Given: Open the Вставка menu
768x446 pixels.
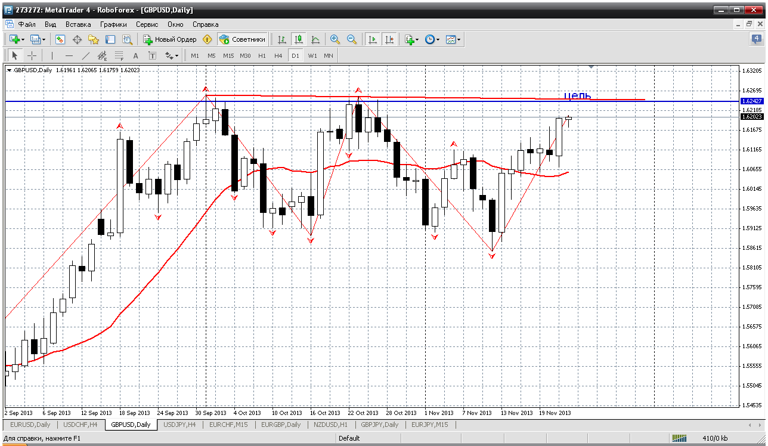Looking at the screenshot, I should click(78, 24).
